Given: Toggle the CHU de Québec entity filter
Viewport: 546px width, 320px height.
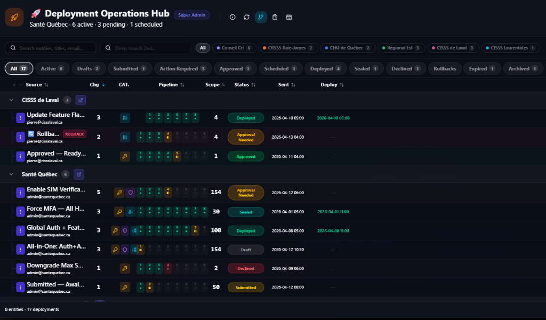Looking at the screenshot, I should (x=348, y=47).
